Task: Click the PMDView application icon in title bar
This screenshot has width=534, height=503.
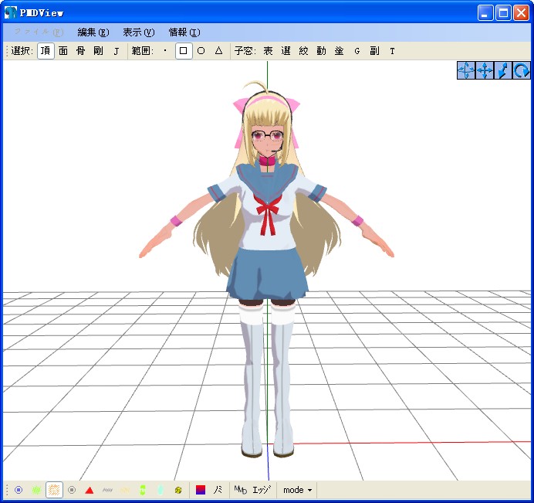Action: 11,12
